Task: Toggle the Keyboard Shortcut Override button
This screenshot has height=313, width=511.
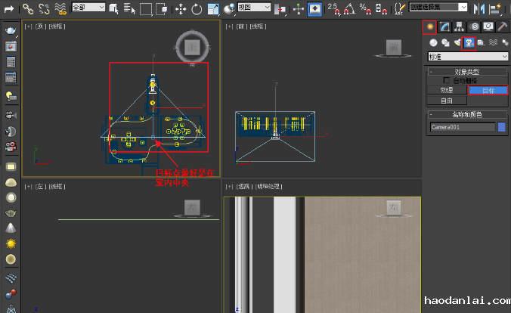Action: [x=314, y=9]
